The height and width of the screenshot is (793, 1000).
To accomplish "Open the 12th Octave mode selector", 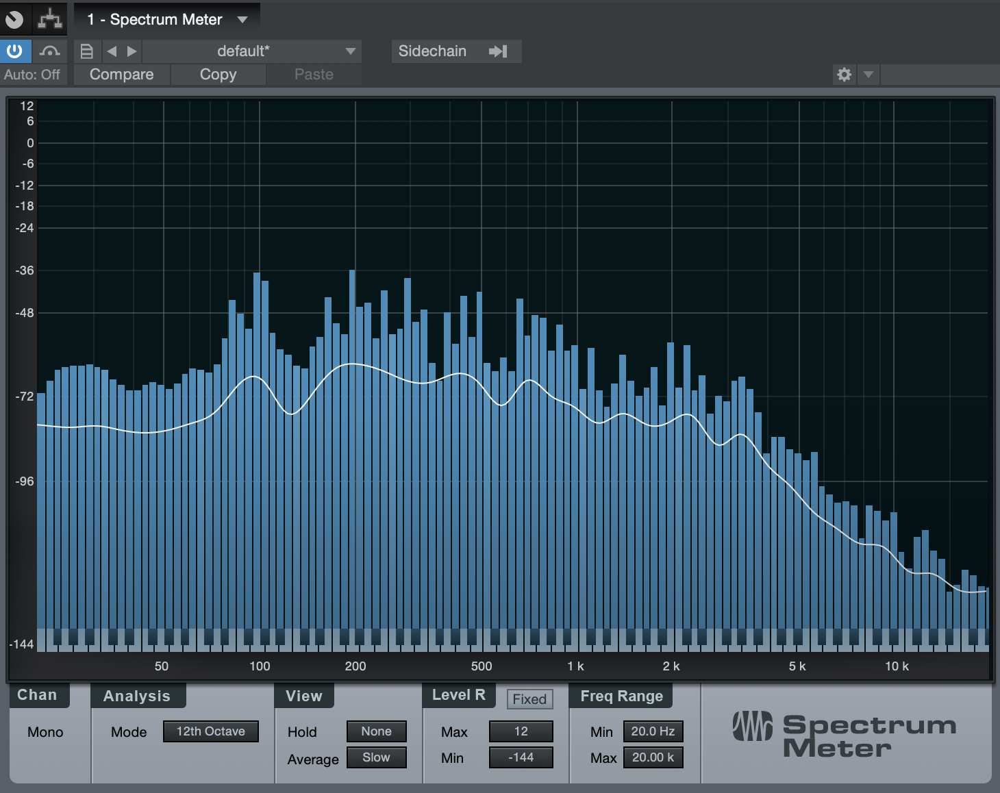I will pos(210,731).
